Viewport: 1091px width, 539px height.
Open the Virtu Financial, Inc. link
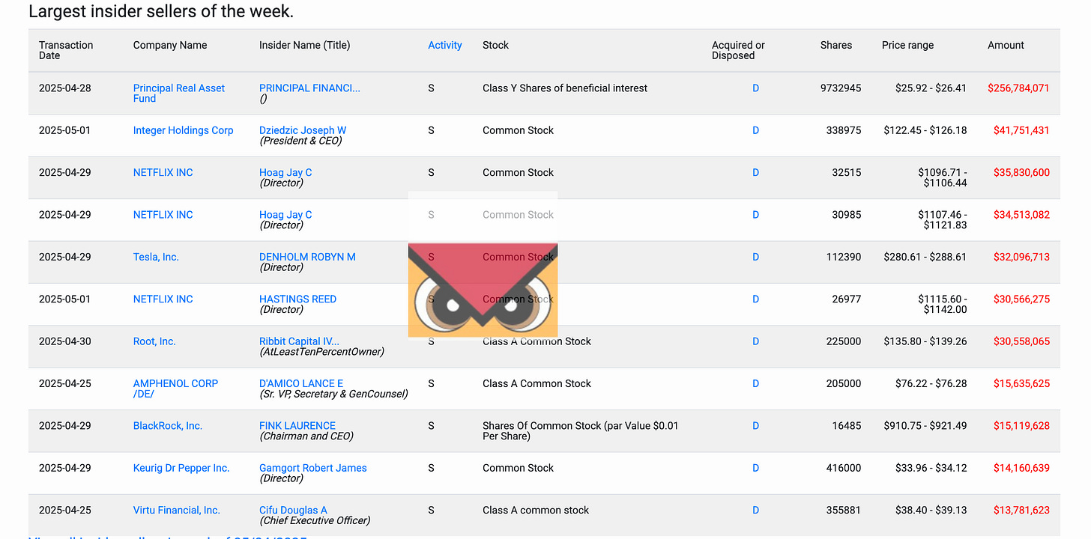coord(177,511)
